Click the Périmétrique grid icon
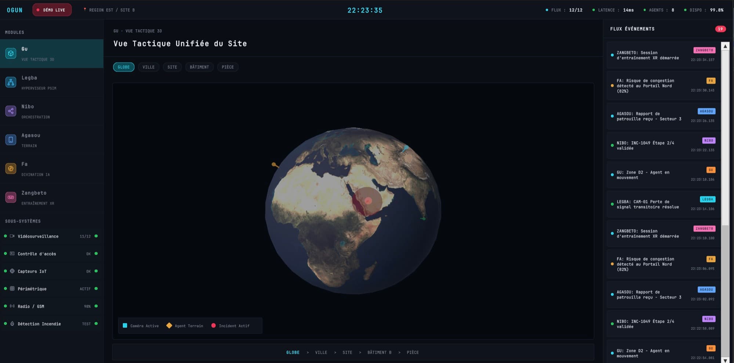Viewport: 734px width, 363px height. pyautogui.click(x=12, y=289)
